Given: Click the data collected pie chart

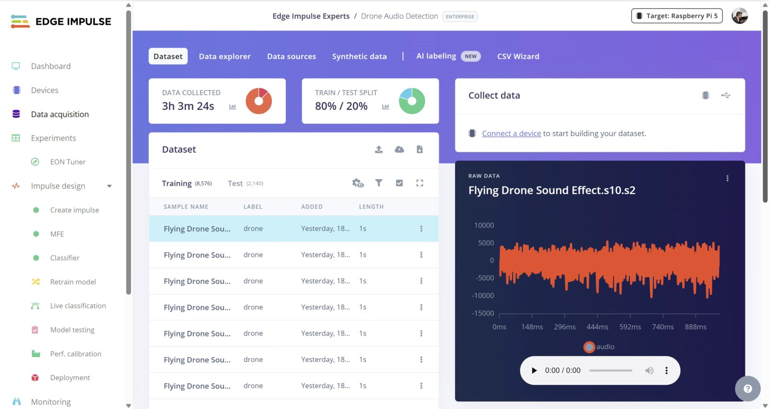Looking at the screenshot, I should coord(259,101).
